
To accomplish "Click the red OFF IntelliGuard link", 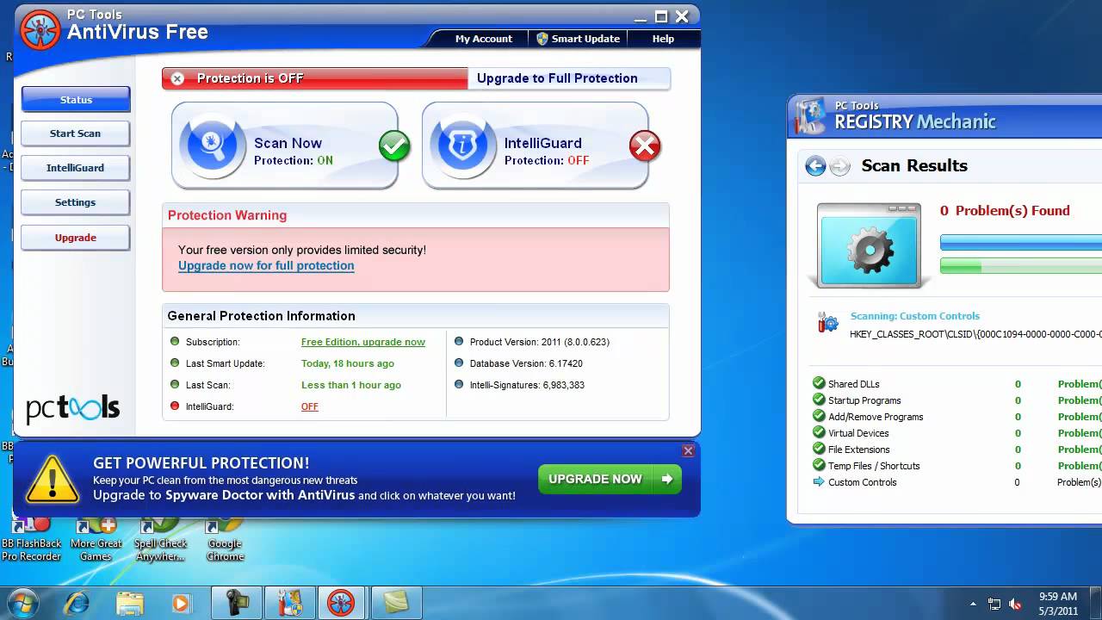I will [x=310, y=406].
